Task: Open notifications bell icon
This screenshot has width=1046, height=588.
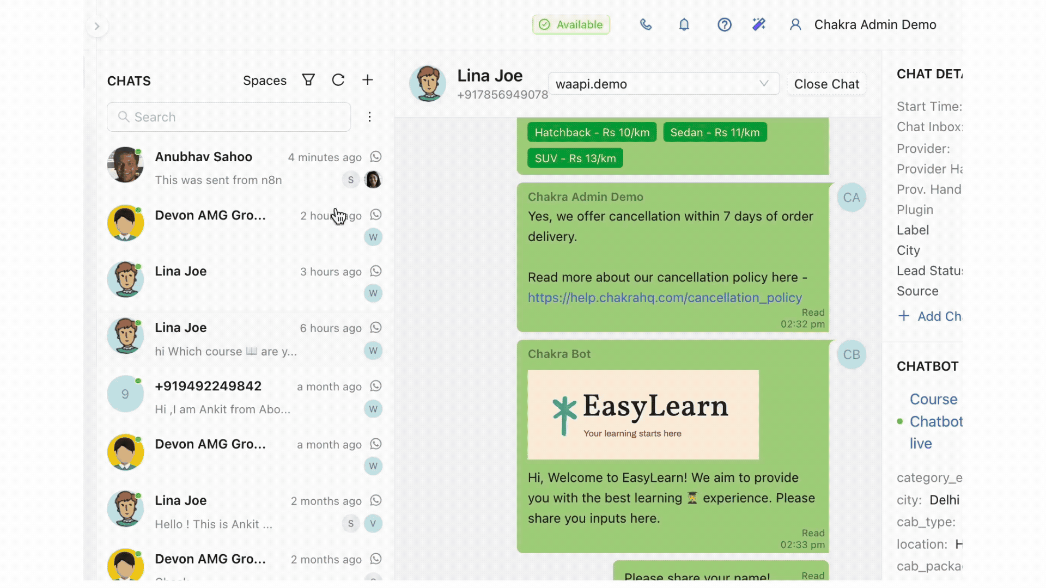Action: pyautogui.click(x=684, y=24)
